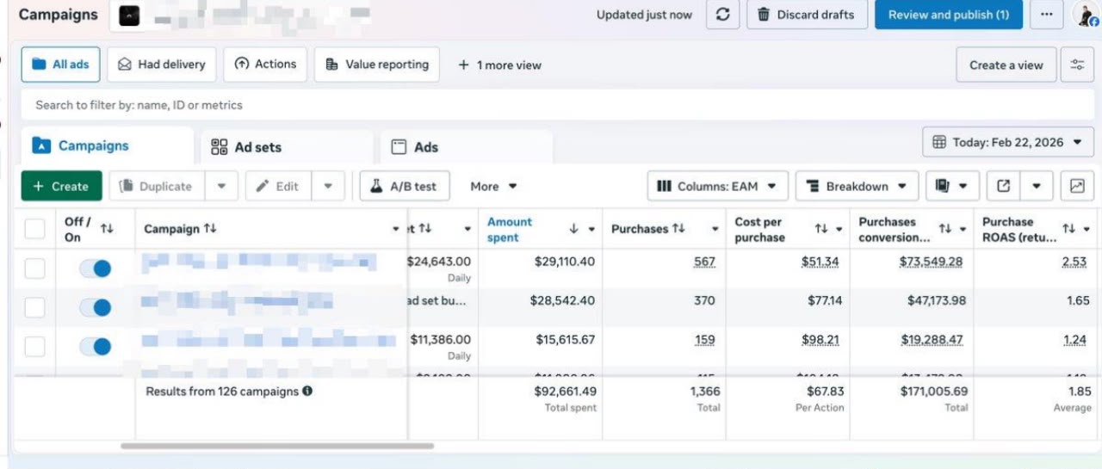This screenshot has width=1102, height=469.
Task: Click the Edit button
Action: [x=279, y=186]
